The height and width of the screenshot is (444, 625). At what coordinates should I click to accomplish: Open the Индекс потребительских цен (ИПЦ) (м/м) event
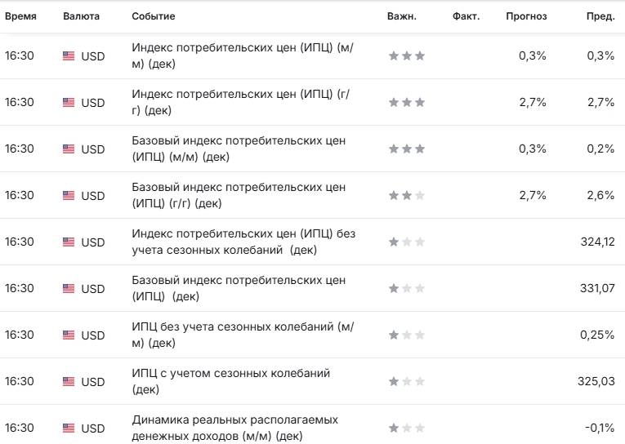(x=243, y=56)
